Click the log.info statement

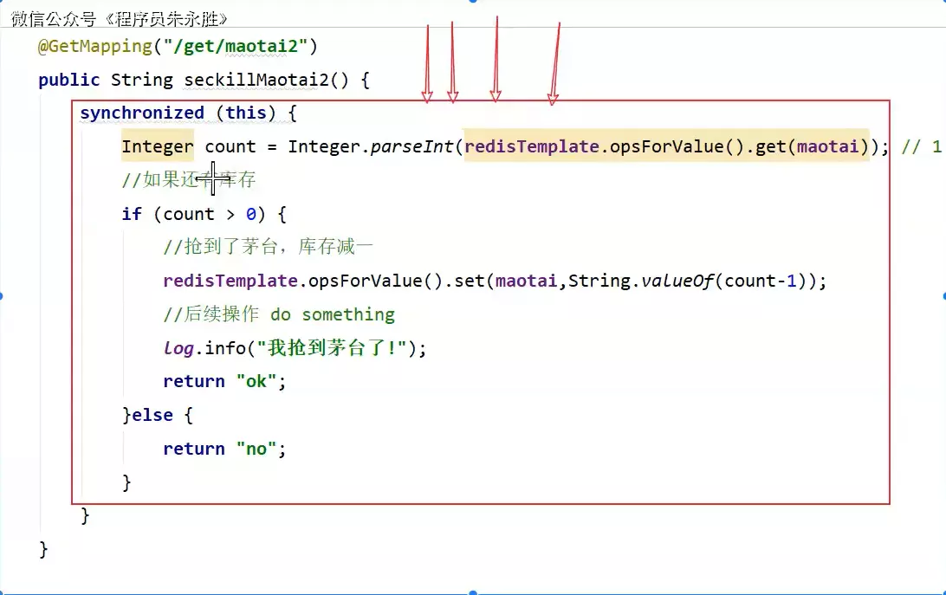(x=295, y=348)
